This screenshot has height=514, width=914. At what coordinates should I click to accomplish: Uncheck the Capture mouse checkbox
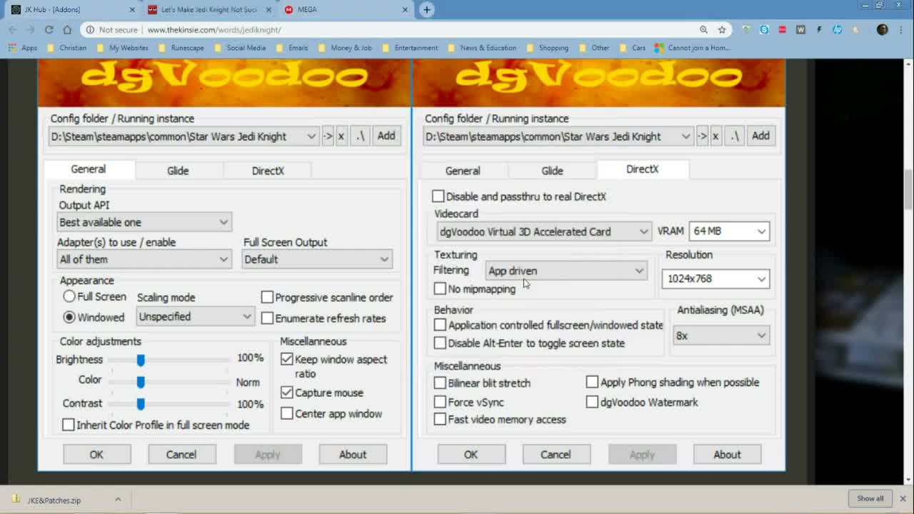click(x=287, y=393)
